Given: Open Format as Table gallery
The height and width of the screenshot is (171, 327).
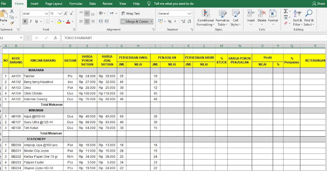Looking at the screenshot, I should pyautogui.click(x=222, y=18).
